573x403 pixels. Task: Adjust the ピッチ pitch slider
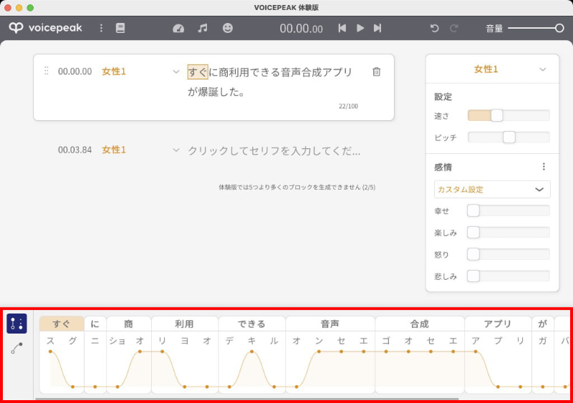[509, 137]
